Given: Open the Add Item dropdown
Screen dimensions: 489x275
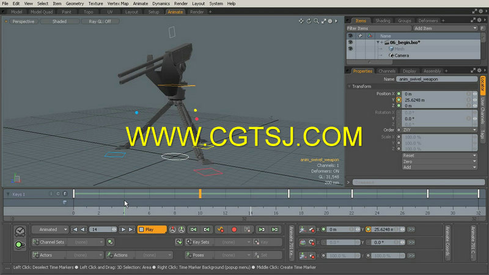Looking at the screenshot, I should coord(446,28).
